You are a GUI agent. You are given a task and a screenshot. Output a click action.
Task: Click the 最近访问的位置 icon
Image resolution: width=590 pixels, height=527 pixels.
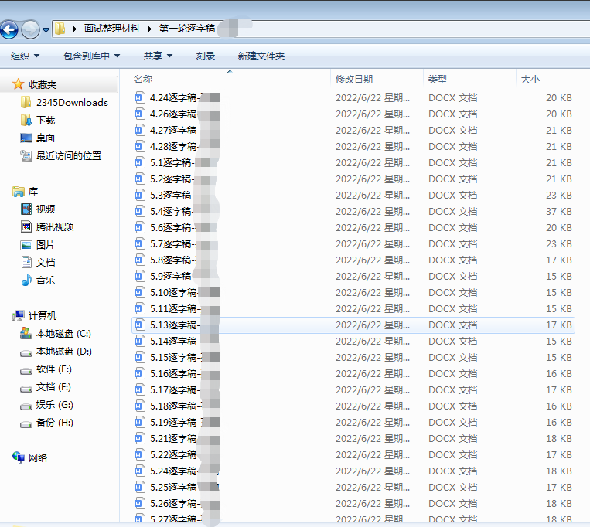pyautogui.click(x=26, y=155)
